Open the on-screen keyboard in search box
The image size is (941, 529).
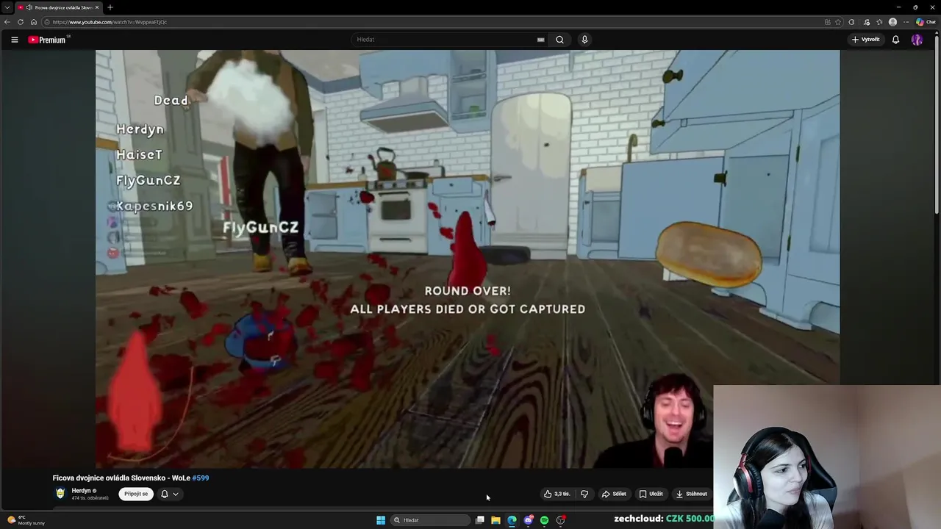(x=540, y=40)
